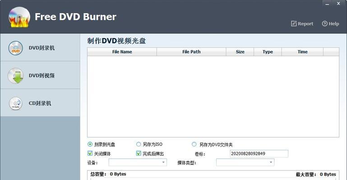
Task: Select the 刻录到光盘 radio option
Action: (90, 144)
